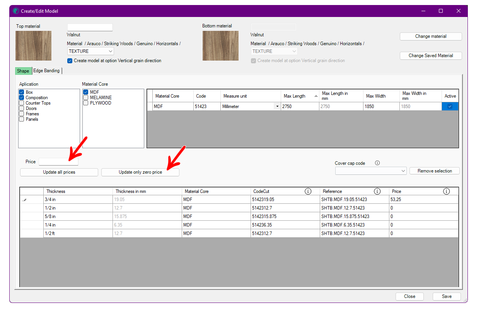Switch to the Edge Banding tab
This screenshot has height=323, width=493.
(46, 71)
